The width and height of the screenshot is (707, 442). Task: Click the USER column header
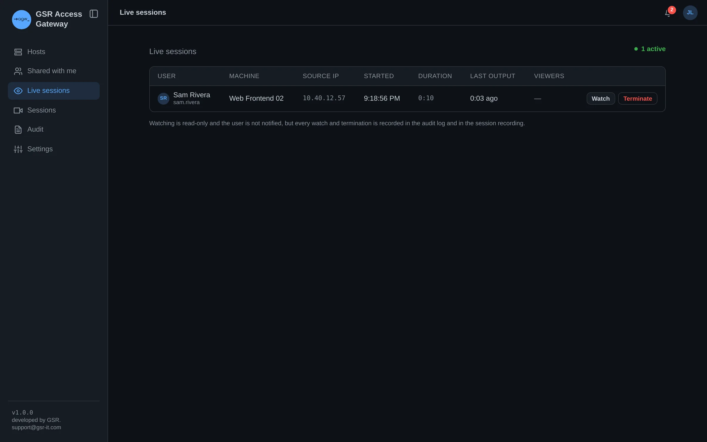166,76
